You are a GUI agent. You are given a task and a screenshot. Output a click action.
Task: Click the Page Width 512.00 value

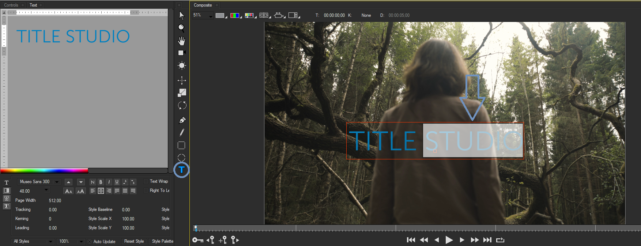[55, 201]
